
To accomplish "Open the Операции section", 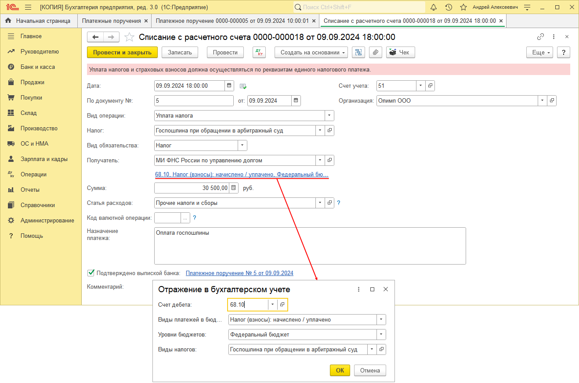I will click(41, 174).
